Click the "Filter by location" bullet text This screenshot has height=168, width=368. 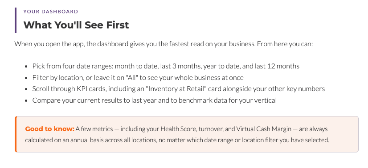(x=138, y=78)
